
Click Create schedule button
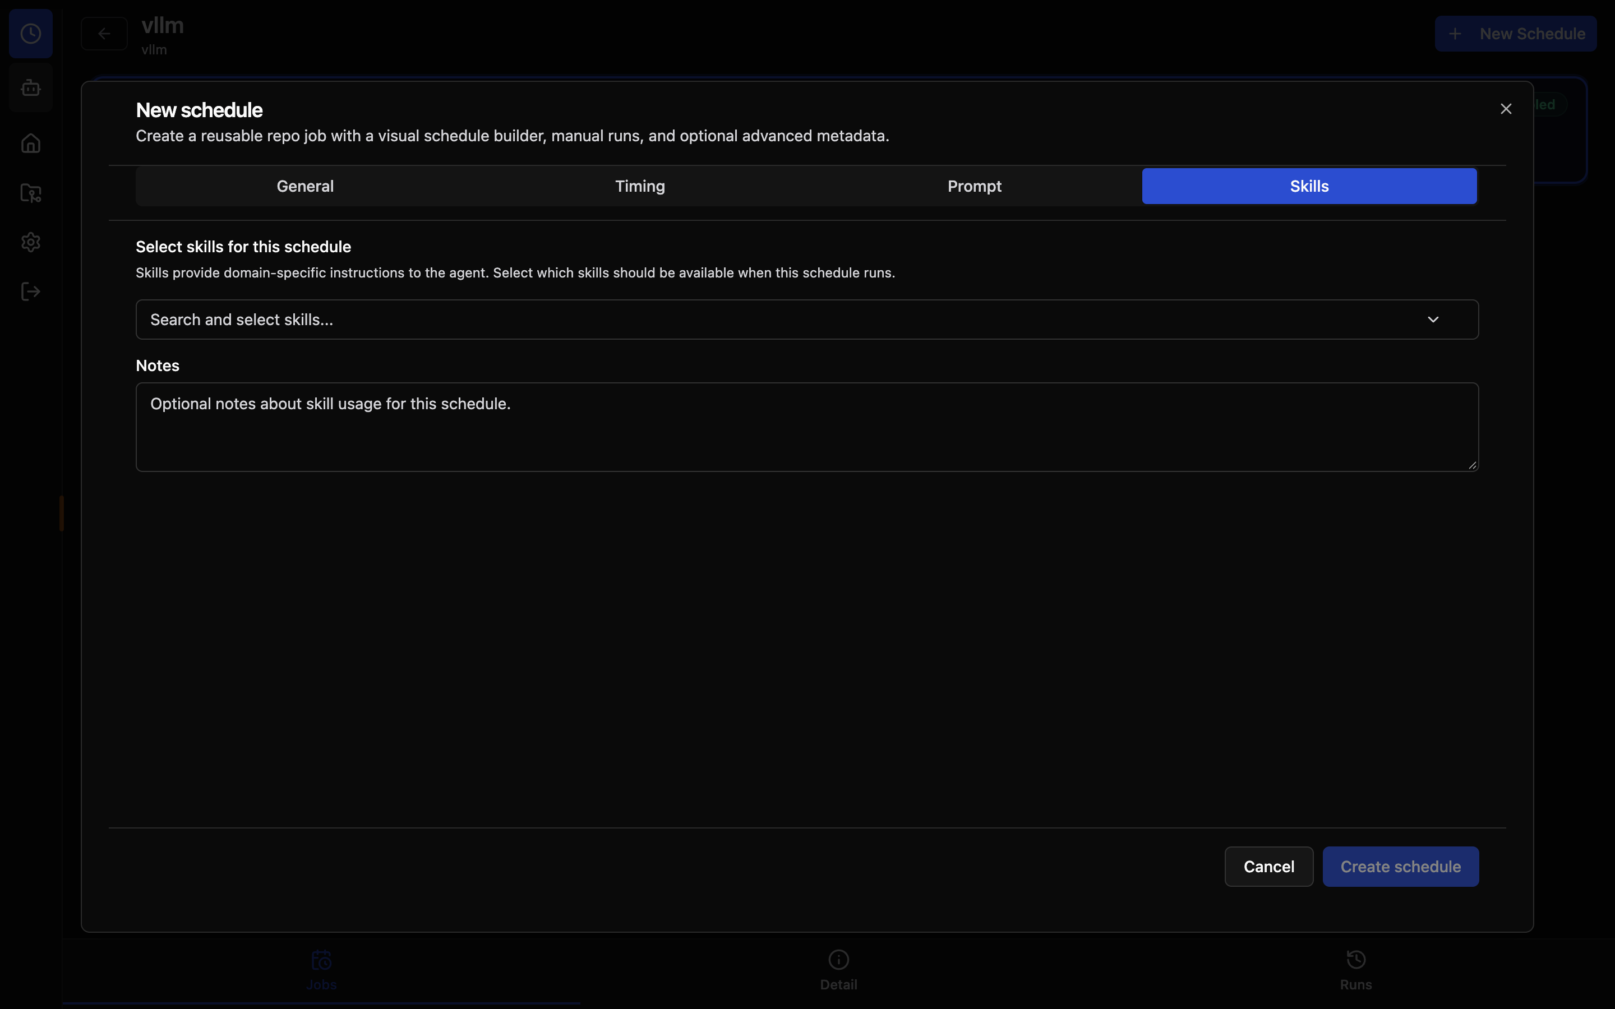[1400, 866]
